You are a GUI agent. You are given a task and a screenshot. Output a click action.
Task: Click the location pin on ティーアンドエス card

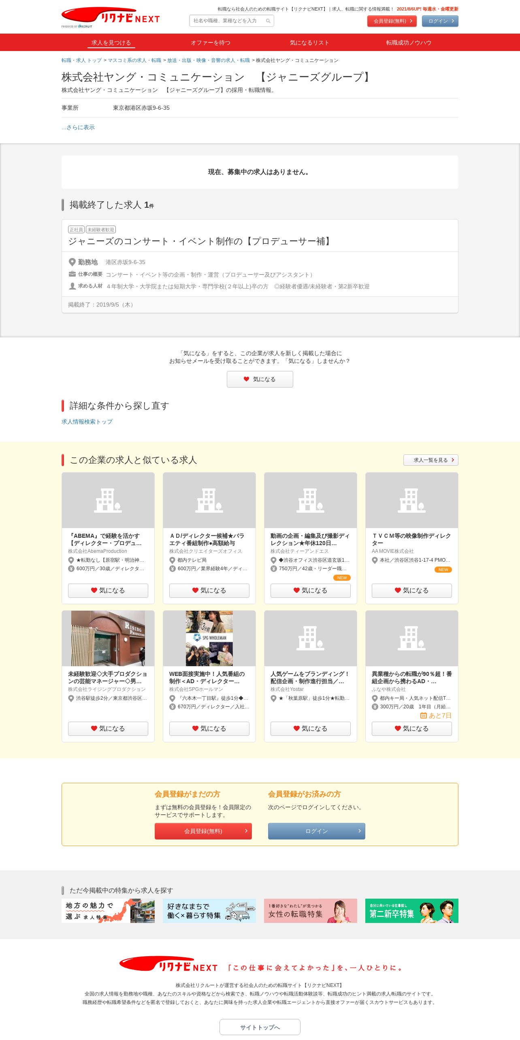point(273,560)
